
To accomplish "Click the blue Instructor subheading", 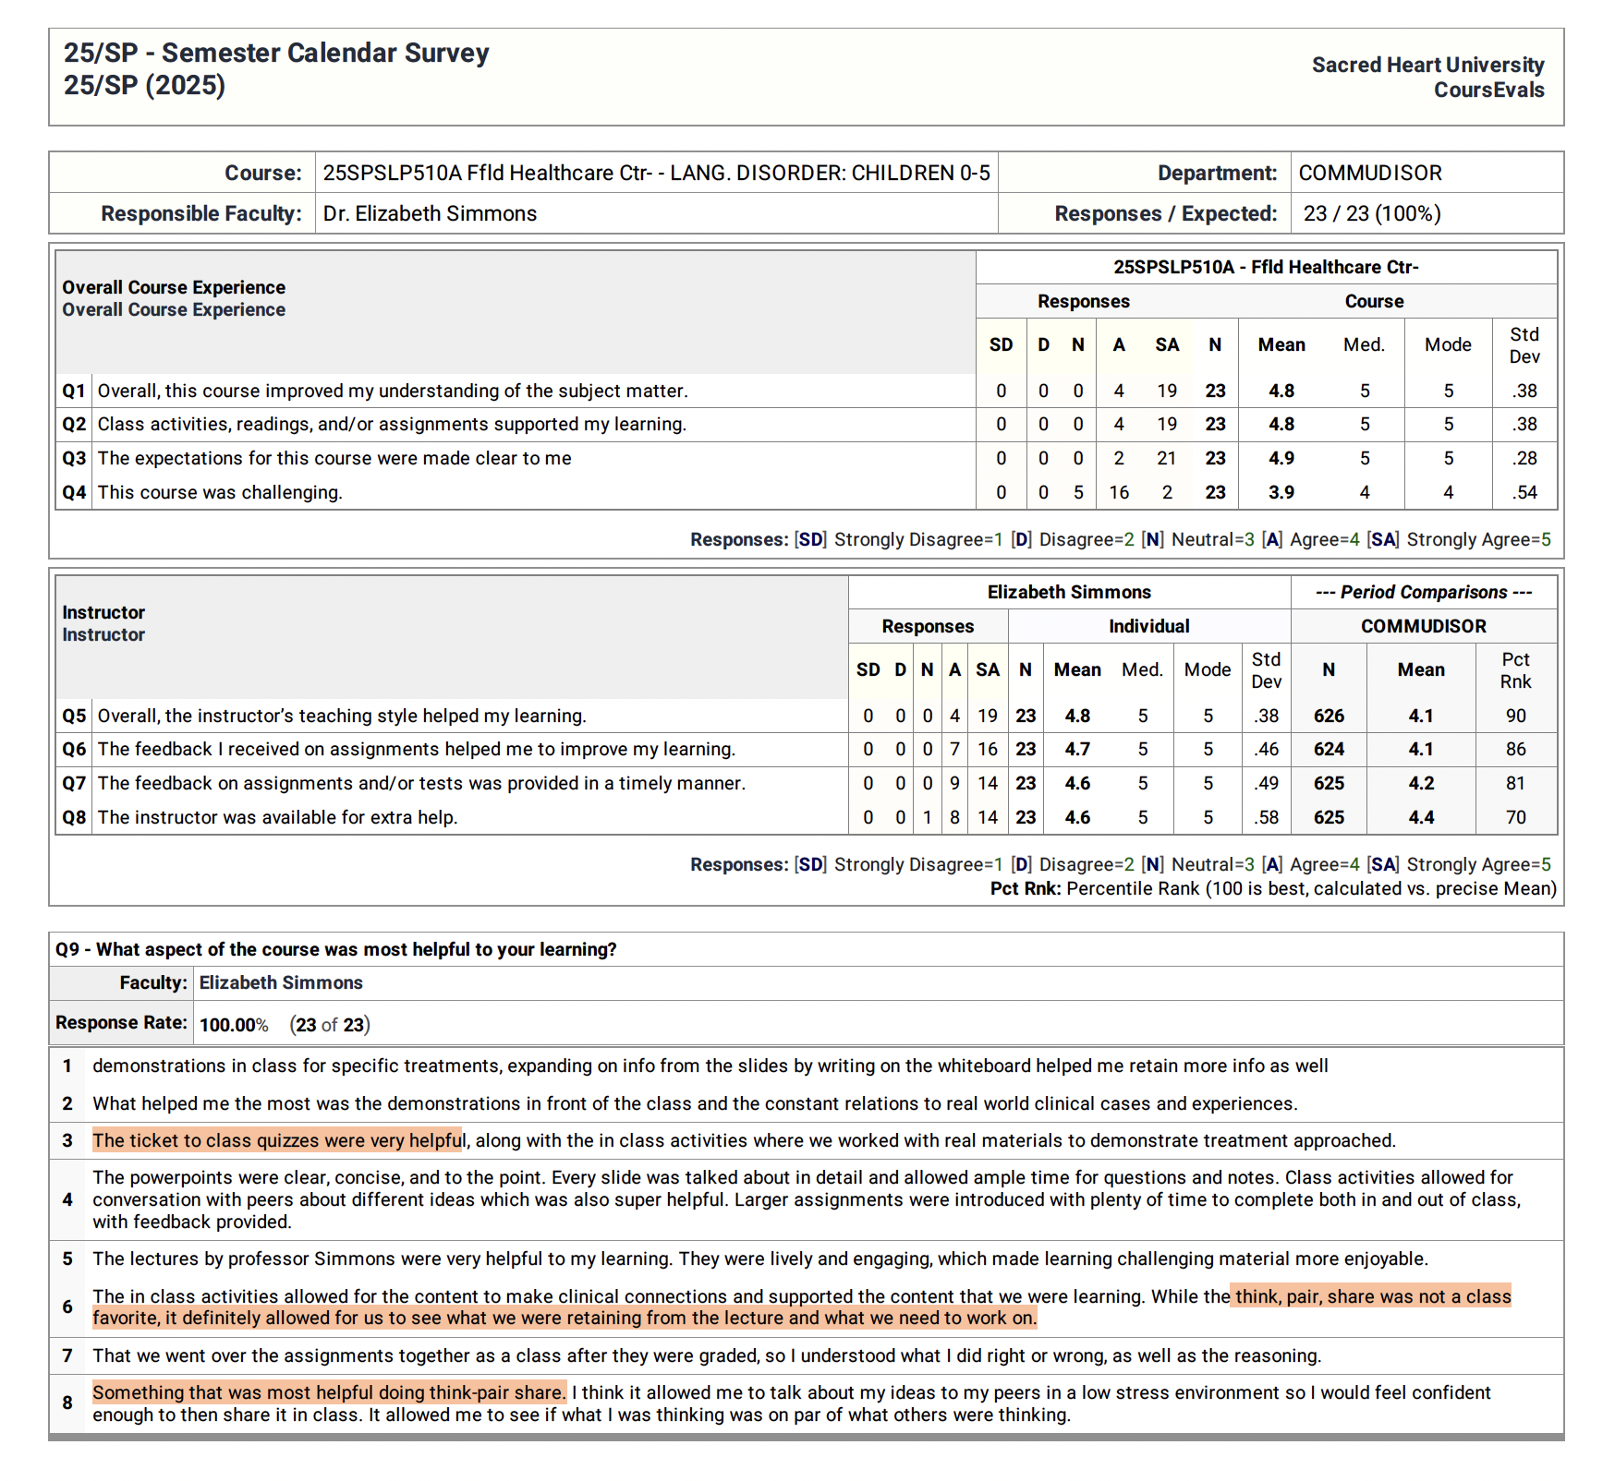I will point(103,635).
